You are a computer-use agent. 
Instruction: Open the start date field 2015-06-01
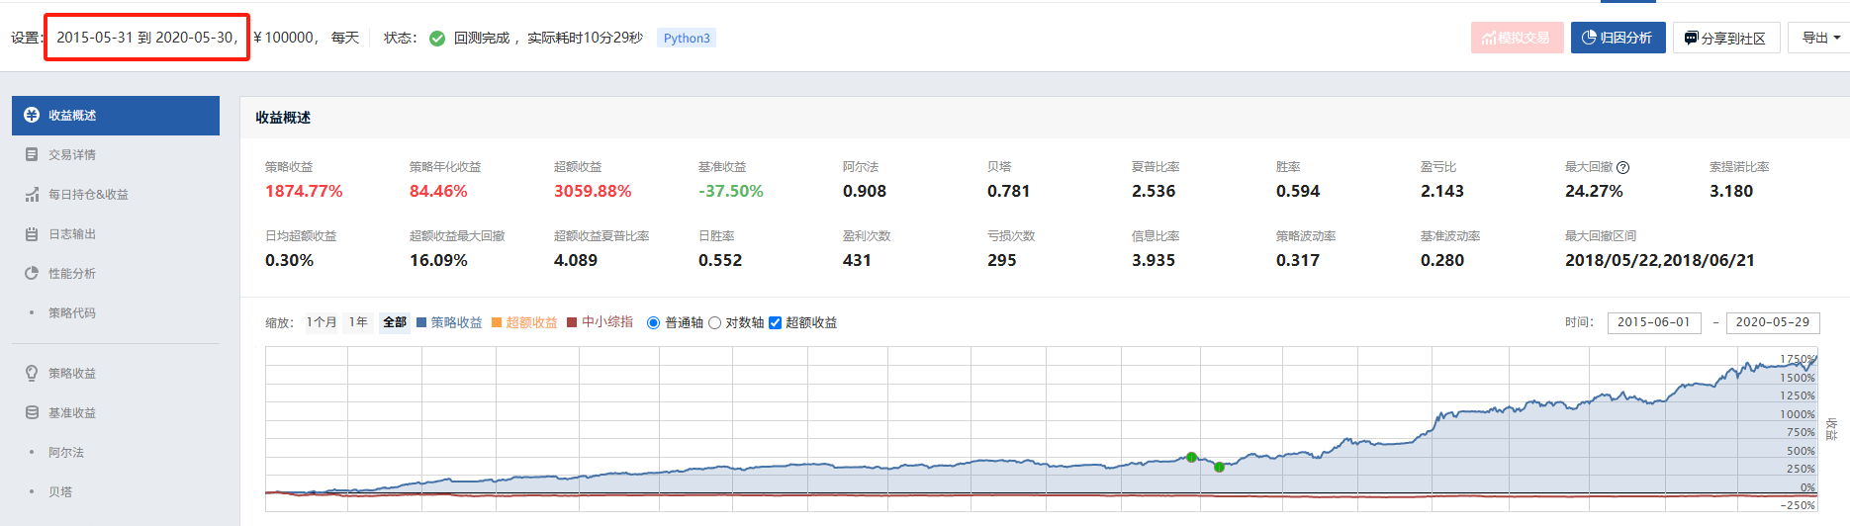[1653, 322]
